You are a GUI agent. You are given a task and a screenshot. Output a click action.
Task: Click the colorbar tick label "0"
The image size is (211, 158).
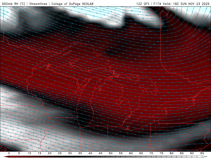click(x=9, y=153)
